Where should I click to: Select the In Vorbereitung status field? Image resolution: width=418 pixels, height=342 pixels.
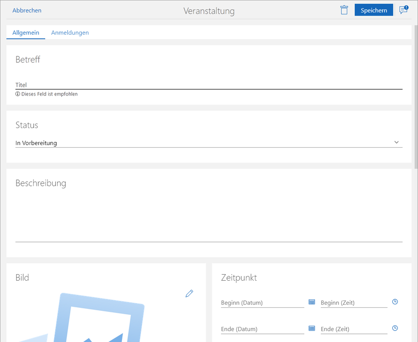click(x=201, y=143)
